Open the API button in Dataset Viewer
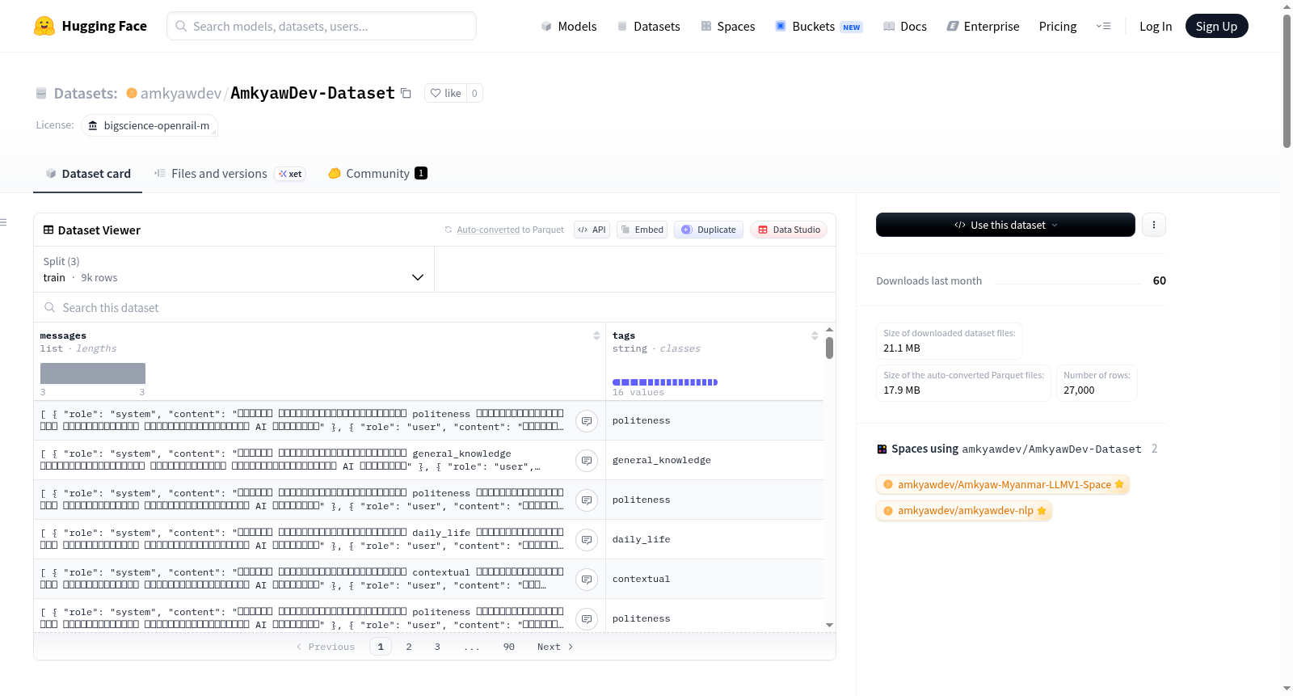The image size is (1293, 696). (592, 230)
